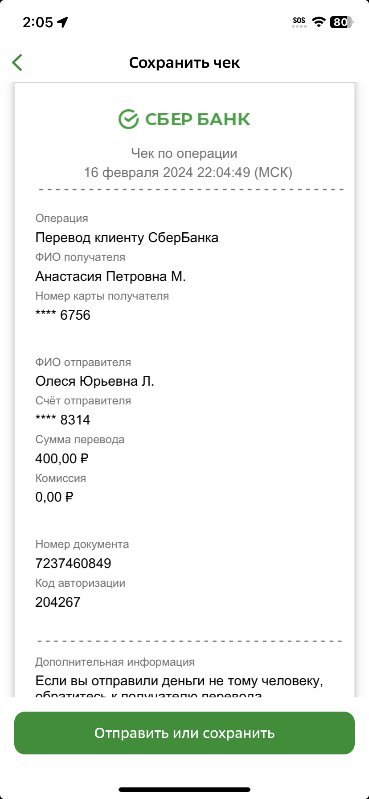Tap sender name Олеся Юрьевна Л.
Viewport: 369px width, 799px height.
click(x=95, y=381)
